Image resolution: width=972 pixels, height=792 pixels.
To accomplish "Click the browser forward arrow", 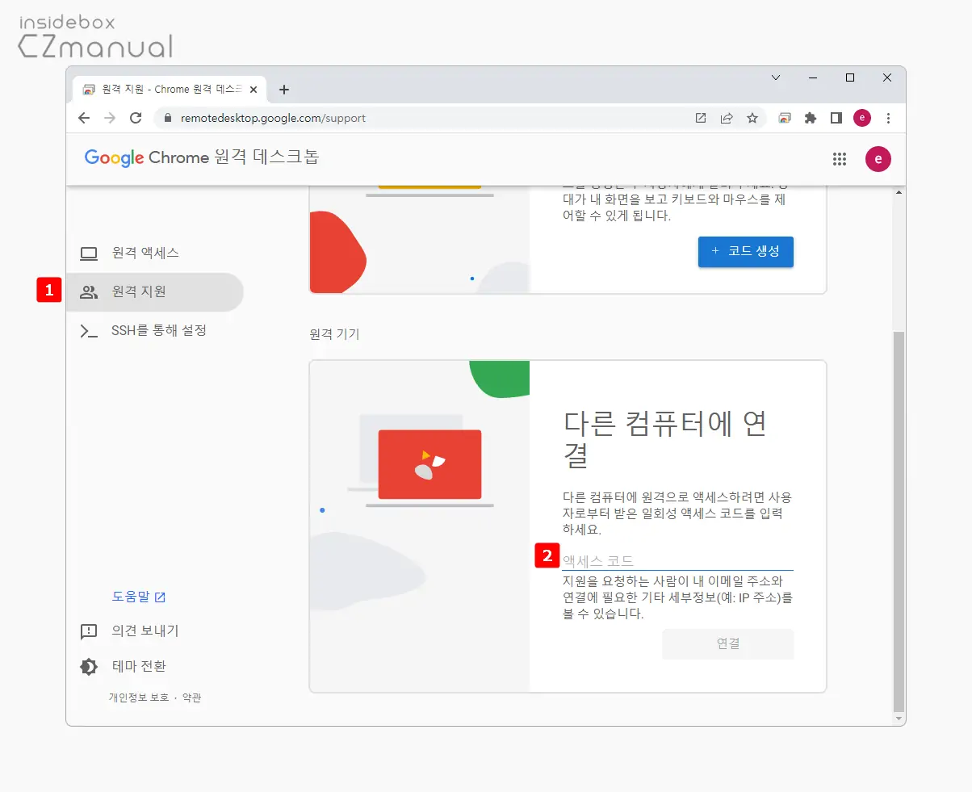I will 110,118.
